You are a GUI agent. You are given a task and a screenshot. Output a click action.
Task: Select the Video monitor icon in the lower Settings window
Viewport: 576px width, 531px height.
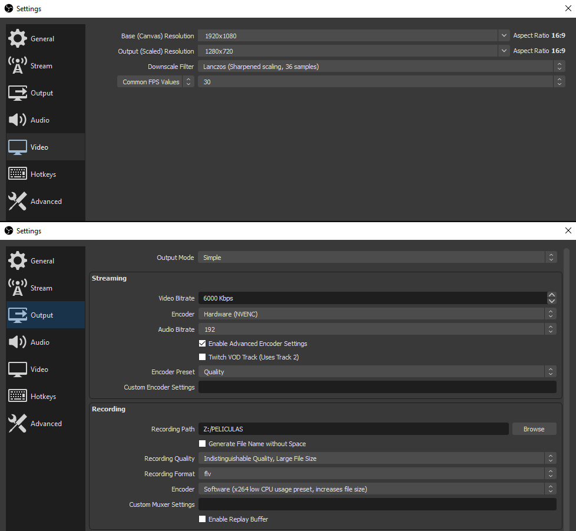[18, 370]
